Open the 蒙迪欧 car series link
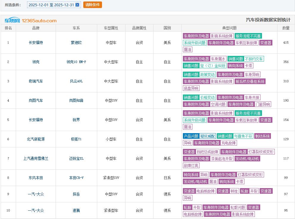This screenshot has height=219, width=295. tap(76, 43)
